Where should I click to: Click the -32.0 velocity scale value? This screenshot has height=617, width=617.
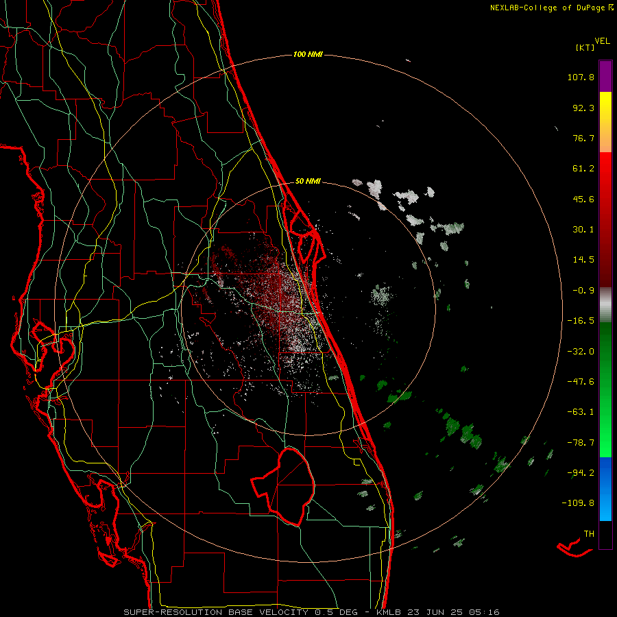(581, 352)
